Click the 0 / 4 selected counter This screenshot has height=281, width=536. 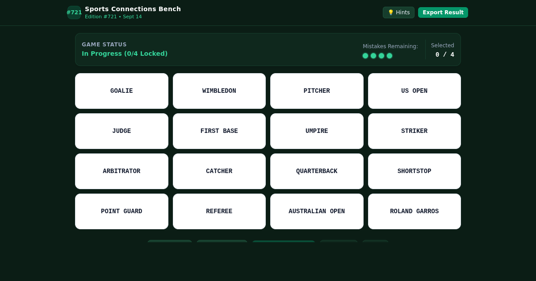pyautogui.click(x=445, y=54)
